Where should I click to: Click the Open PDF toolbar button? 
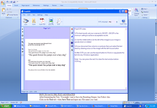coord(42,22)
